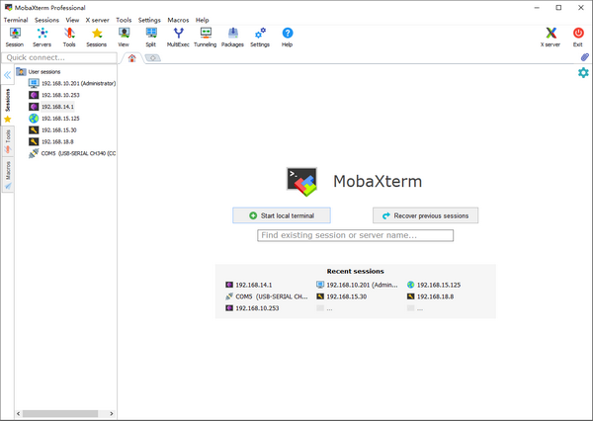
Task: Click Start local terminal button
Action: pyautogui.click(x=281, y=214)
